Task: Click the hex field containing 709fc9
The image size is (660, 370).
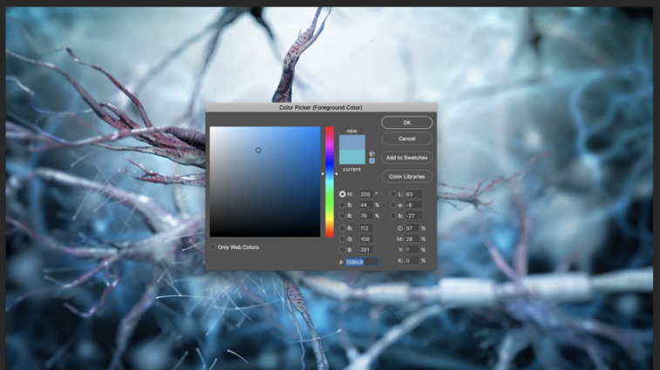Action: pyautogui.click(x=362, y=262)
